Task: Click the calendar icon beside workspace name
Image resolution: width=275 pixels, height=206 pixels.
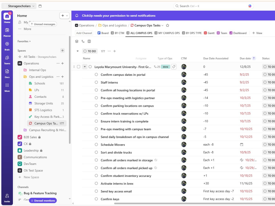Action: coord(40,6)
